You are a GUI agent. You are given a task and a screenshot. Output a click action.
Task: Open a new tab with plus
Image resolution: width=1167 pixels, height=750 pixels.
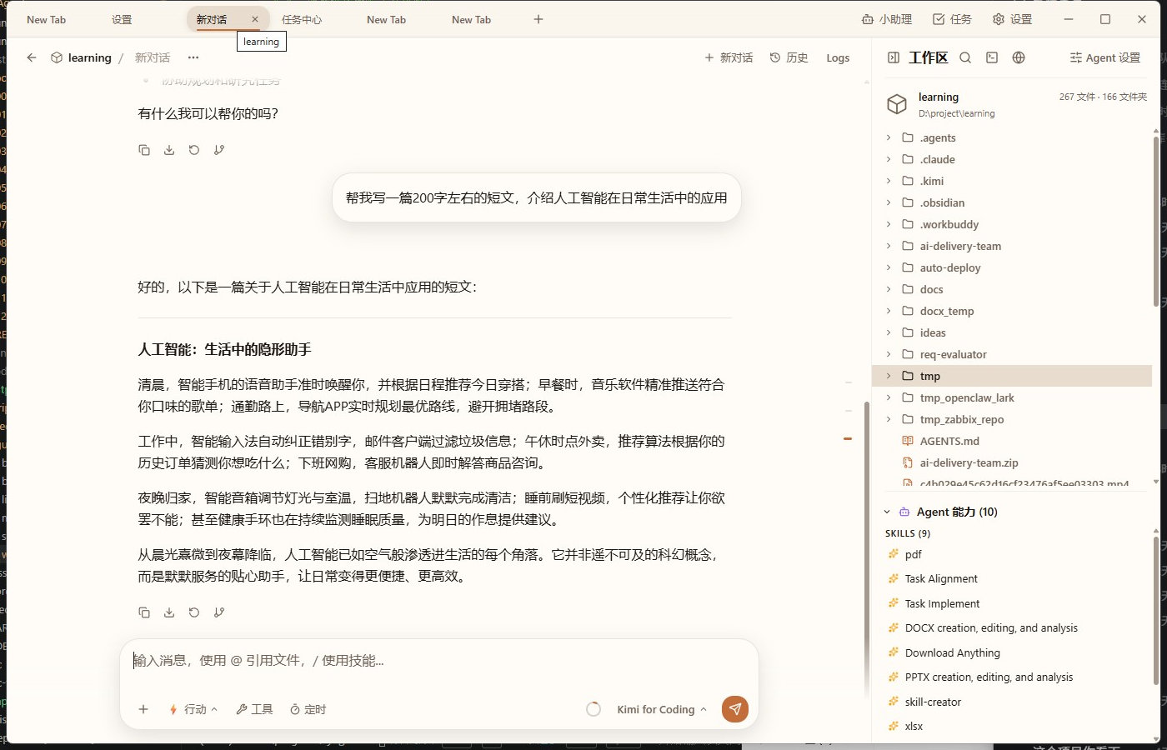(538, 19)
